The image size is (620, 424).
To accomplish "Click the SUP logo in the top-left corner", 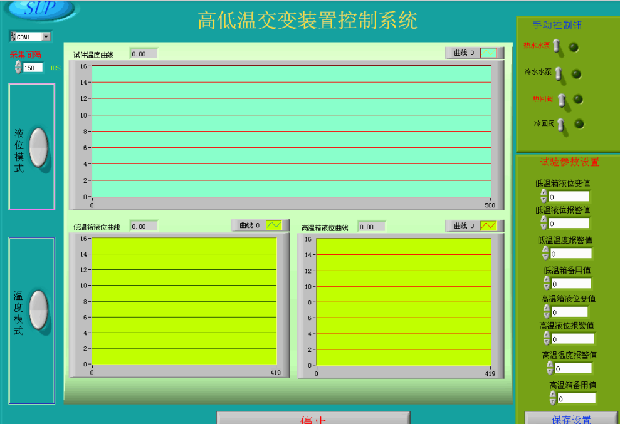I will coord(39,10).
